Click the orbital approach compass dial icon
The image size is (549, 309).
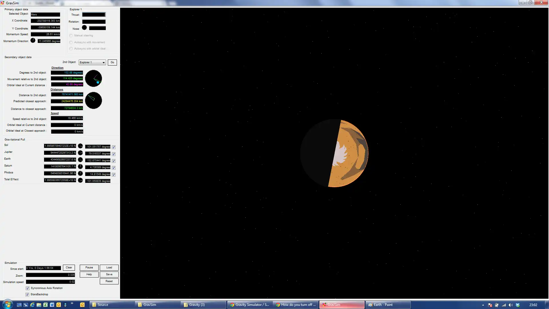coord(94,100)
